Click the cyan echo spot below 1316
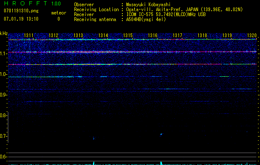The image size is (260, 165). [161, 134]
